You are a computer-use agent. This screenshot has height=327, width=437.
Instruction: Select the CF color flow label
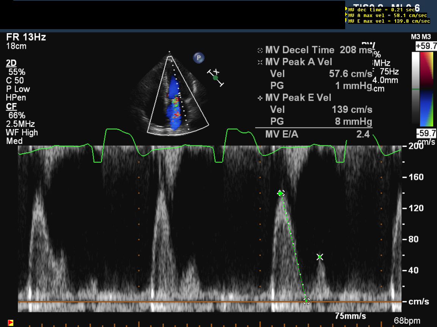pos(11,107)
